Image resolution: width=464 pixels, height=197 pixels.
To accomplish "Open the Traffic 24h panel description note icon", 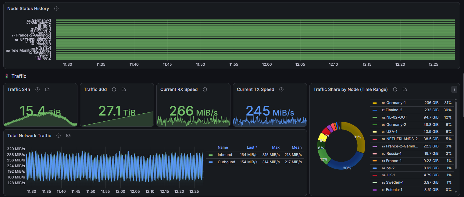I will [x=47, y=89].
